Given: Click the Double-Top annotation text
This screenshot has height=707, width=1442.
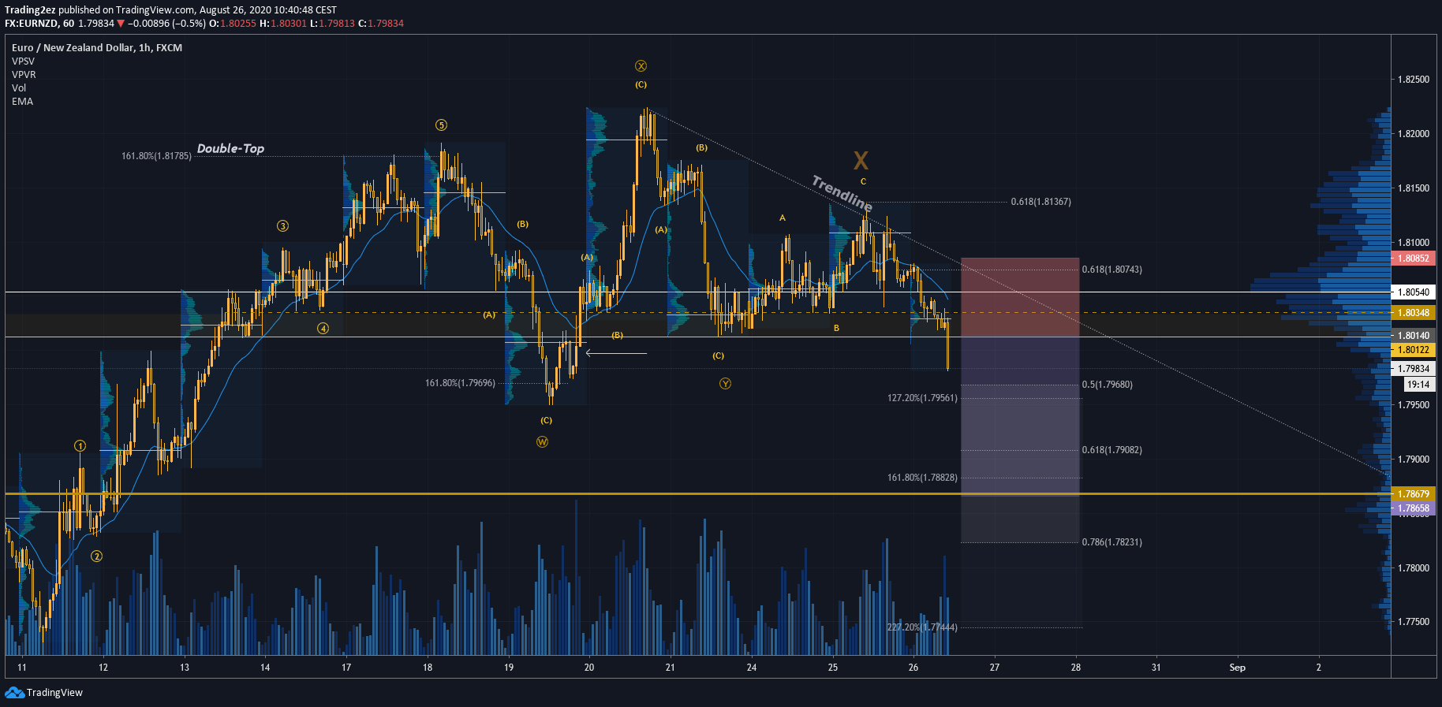Looking at the screenshot, I should [x=230, y=148].
